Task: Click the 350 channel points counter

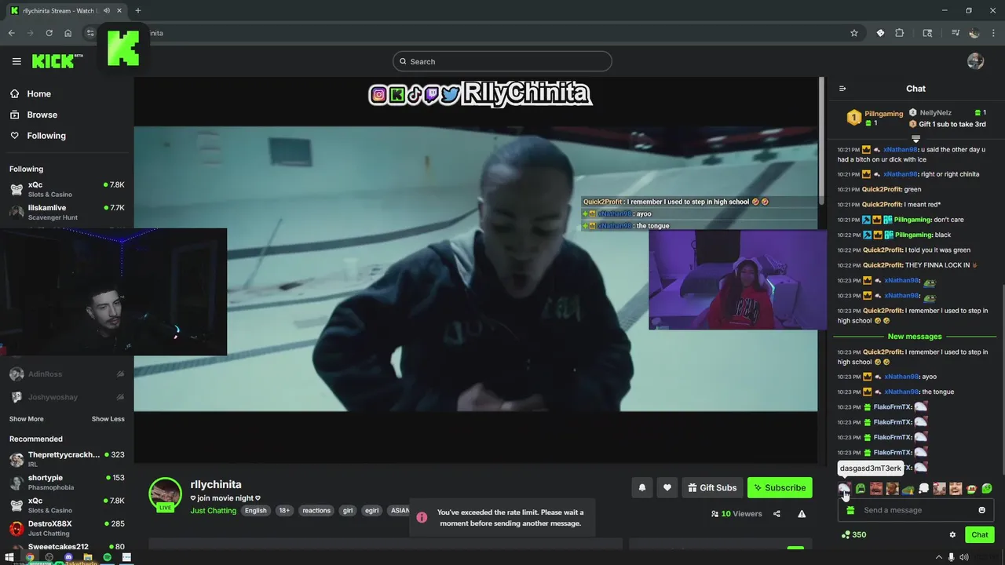Action: pos(853,534)
